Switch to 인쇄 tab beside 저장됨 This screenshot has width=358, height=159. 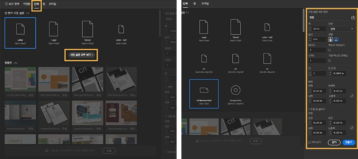[x=37, y=4]
